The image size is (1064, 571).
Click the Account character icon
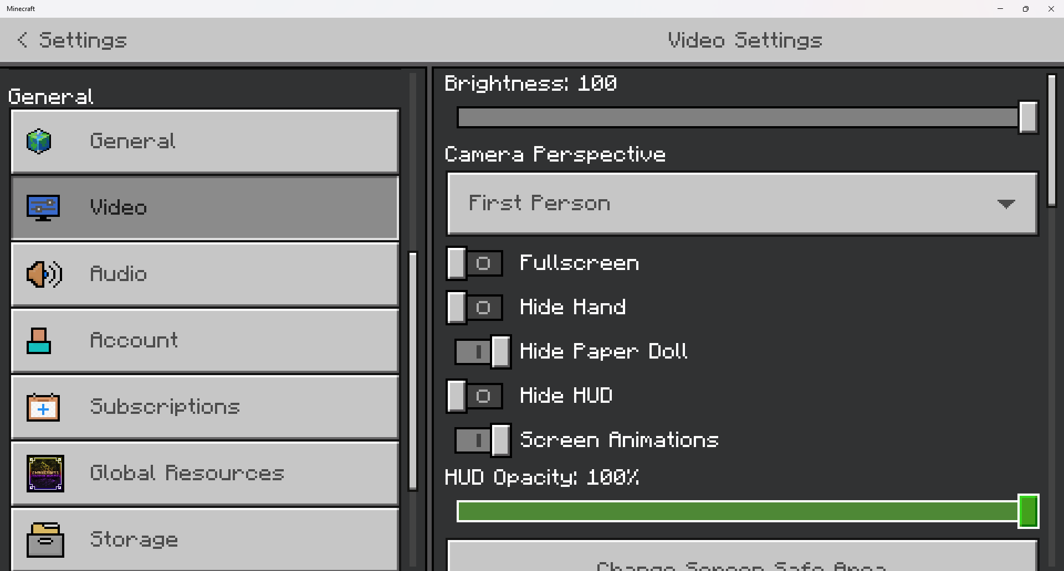pyautogui.click(x=39, y=341)
